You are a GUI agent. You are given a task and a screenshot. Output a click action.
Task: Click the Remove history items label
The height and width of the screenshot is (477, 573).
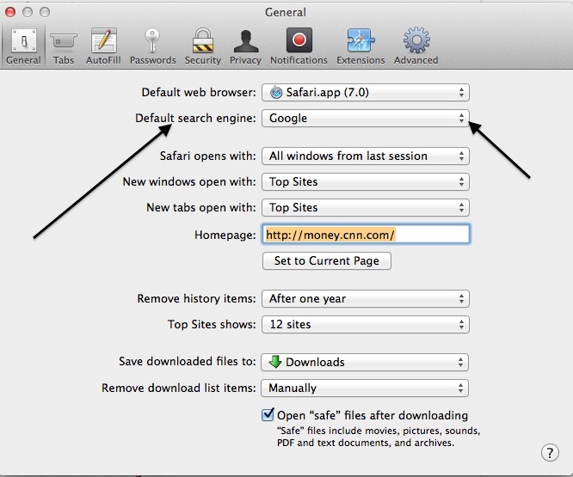point(197,298)
